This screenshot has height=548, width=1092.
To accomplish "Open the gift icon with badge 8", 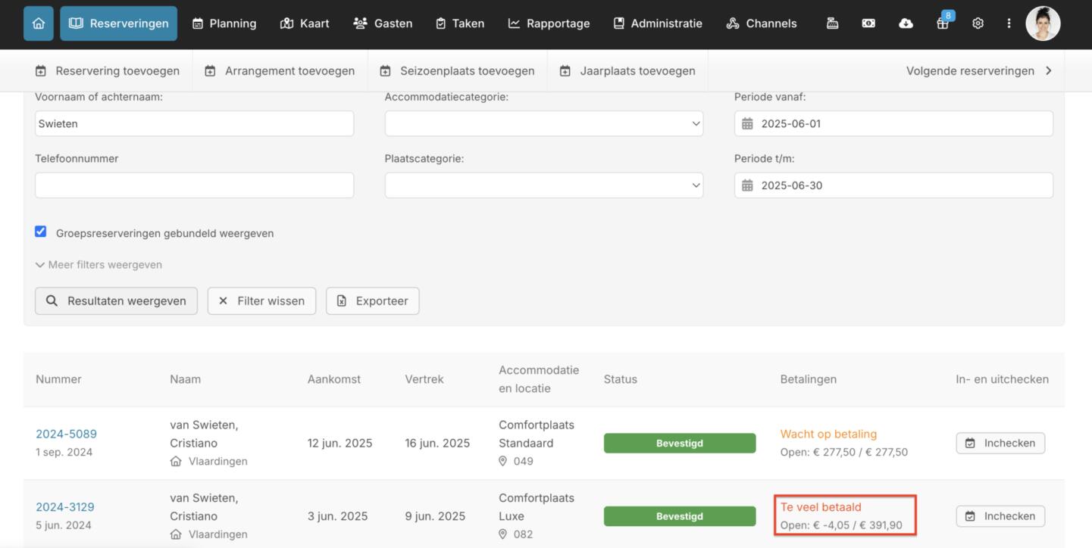I will pos(942,23).
